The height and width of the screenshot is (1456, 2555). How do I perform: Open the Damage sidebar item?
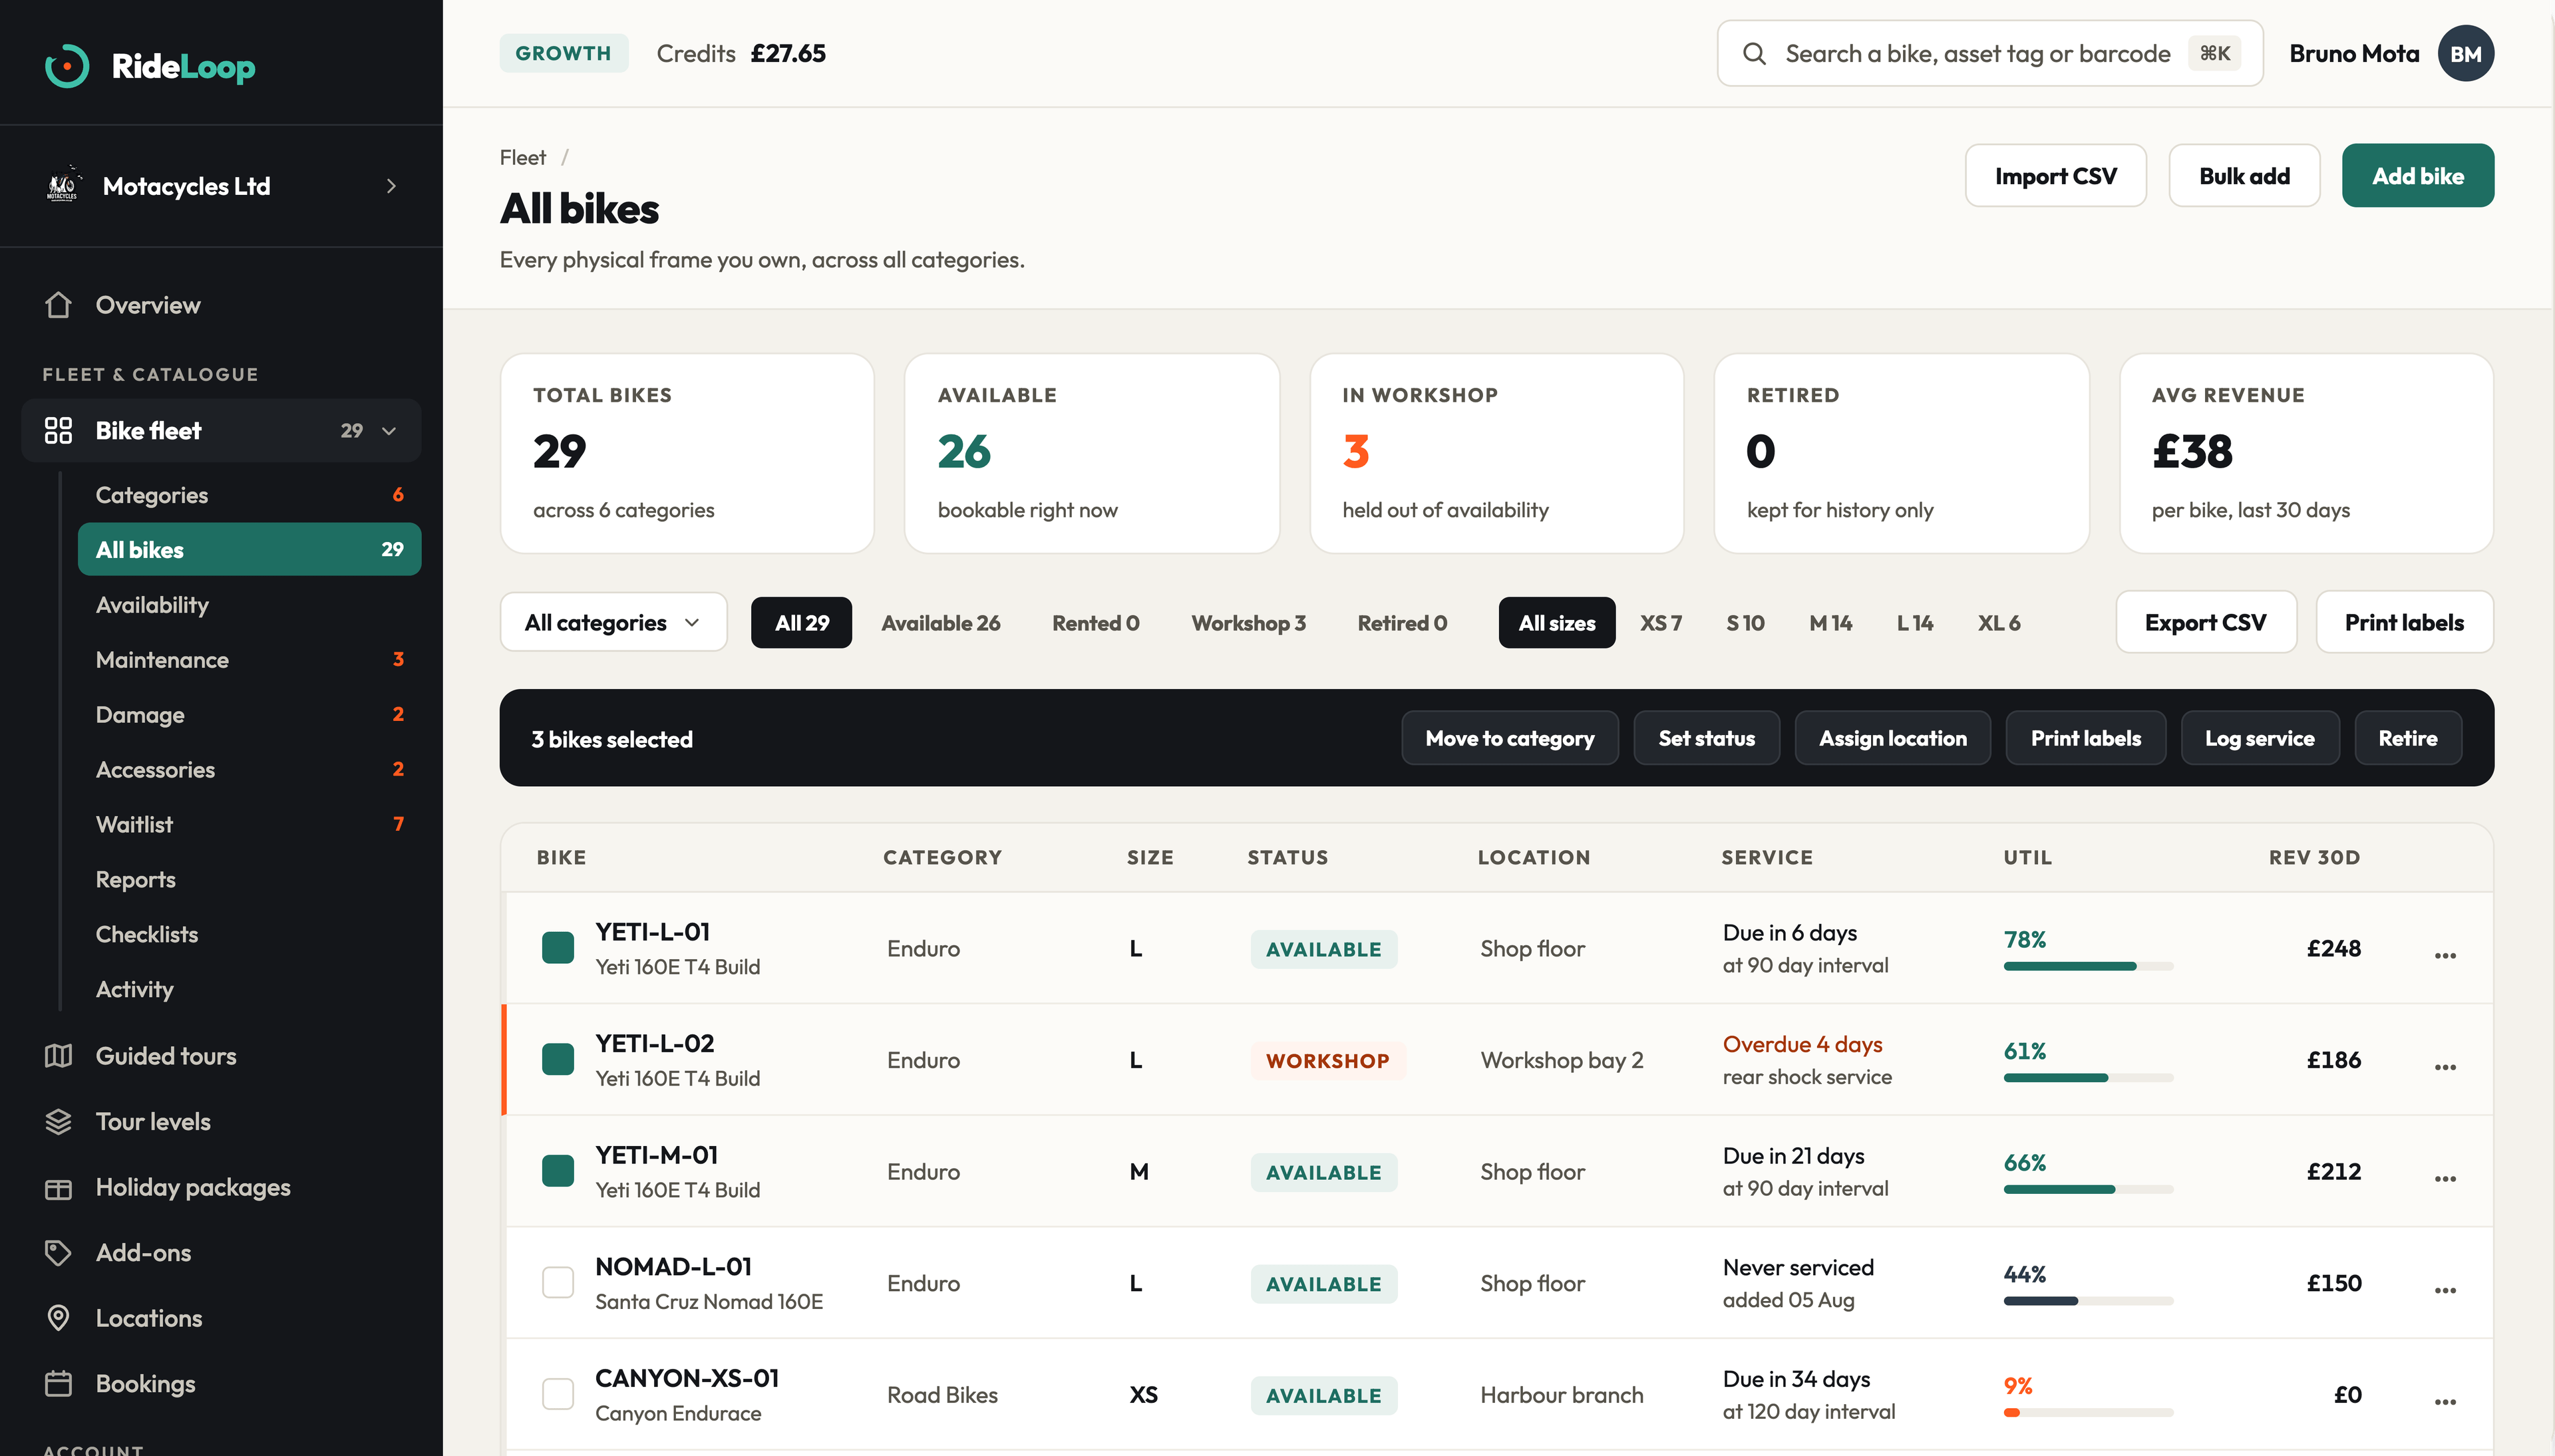point(249,715)
